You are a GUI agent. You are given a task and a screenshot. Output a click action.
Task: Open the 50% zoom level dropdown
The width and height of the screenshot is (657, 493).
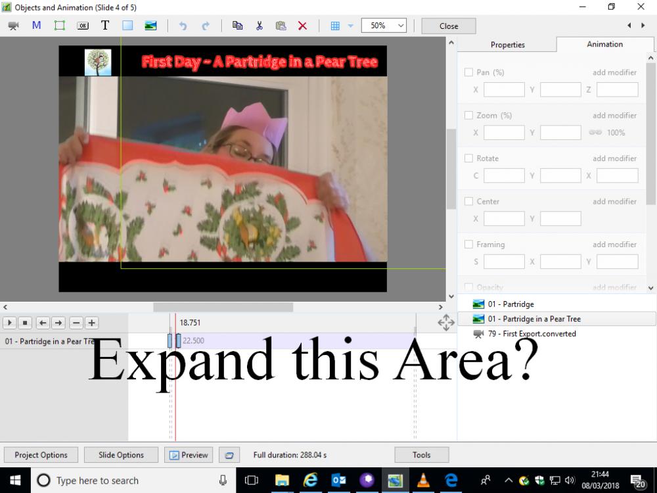[x=384, y=26]
